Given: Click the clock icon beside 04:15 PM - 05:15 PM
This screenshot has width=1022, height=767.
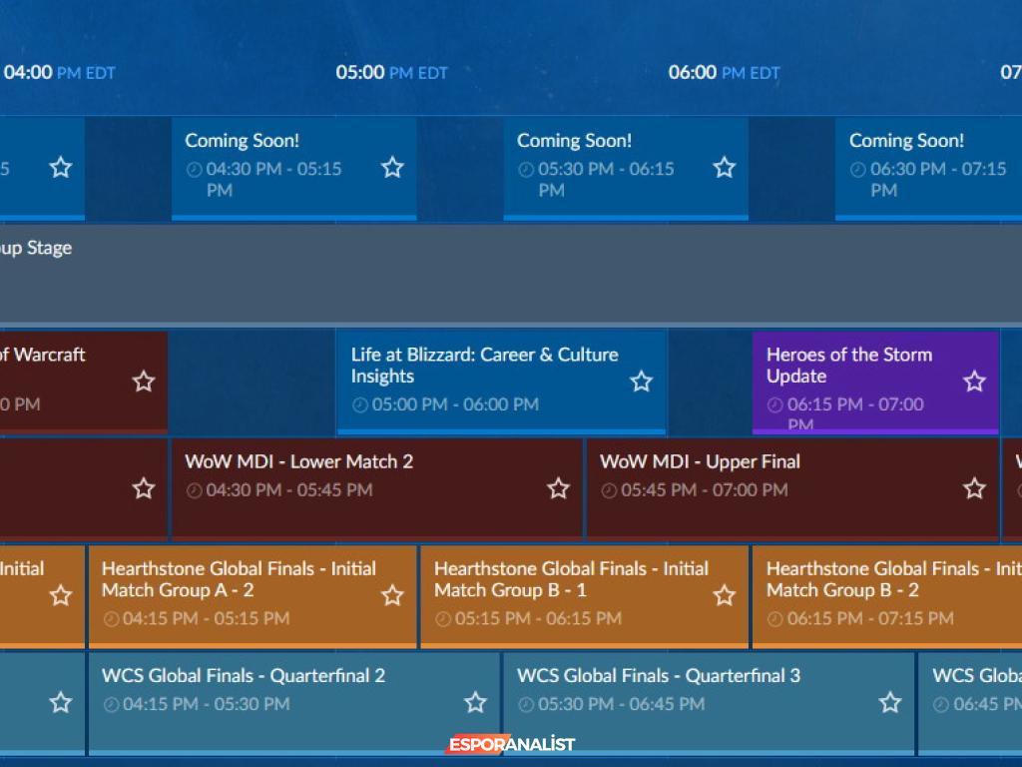Looking at the screenshot, I should click(111, 619).
